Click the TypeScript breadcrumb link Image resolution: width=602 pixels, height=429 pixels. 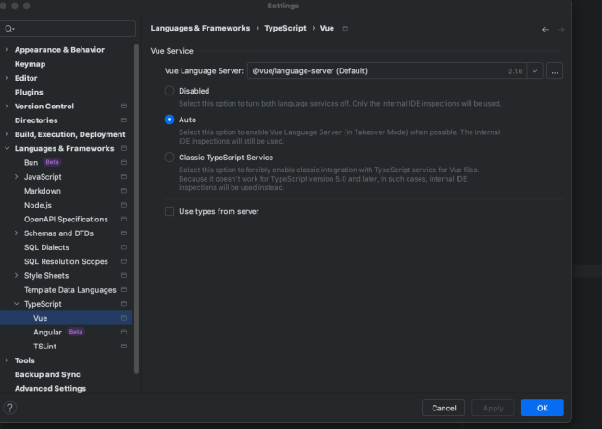click(x=285, y=29)
